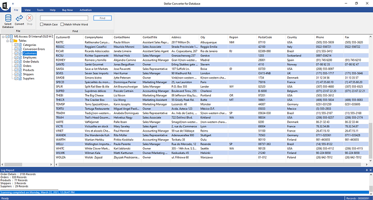Click the PostalCode column header
This screenshot has width=373, height=200.
click(271, 37)
